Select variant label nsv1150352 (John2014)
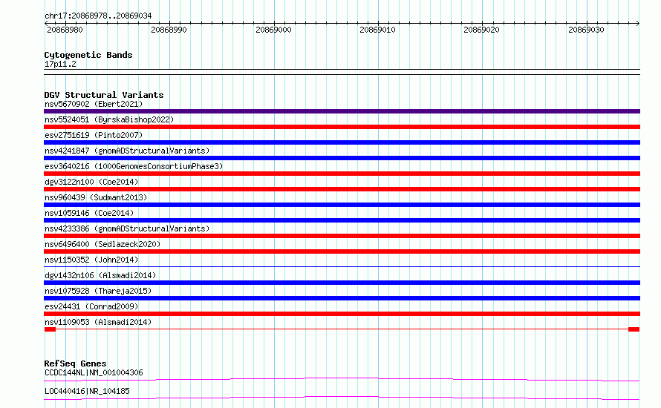661x408 pixels. click(91, 260)
